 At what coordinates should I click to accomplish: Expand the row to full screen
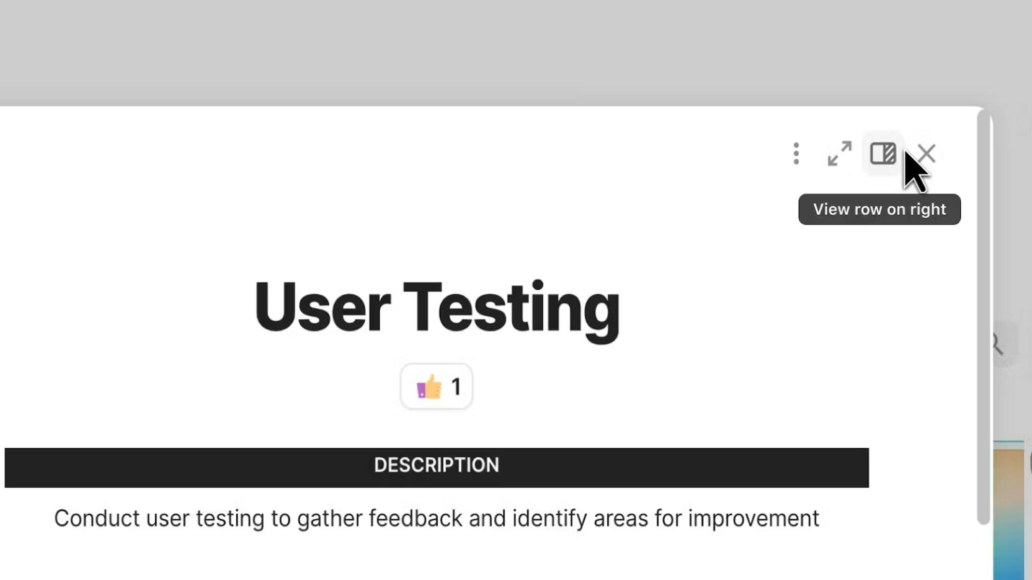tap(840, 154)
